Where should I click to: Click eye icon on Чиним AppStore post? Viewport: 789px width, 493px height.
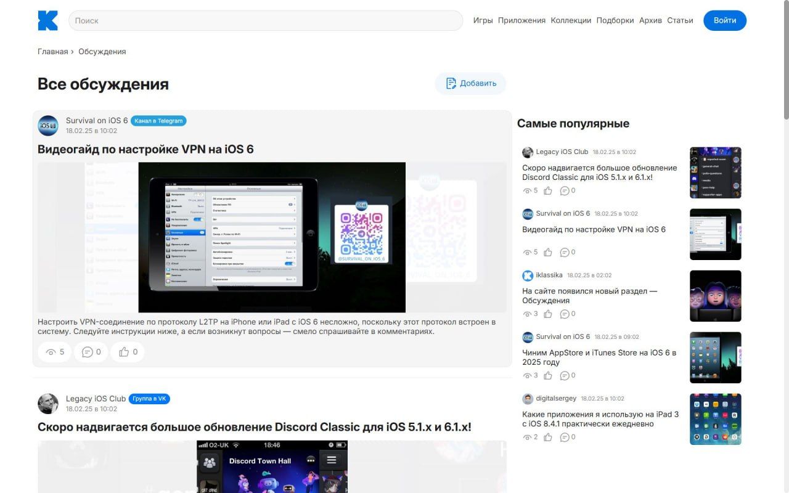pos(527,376)
